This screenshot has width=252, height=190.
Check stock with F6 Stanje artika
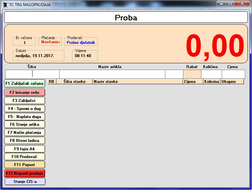tap(24, 125)
